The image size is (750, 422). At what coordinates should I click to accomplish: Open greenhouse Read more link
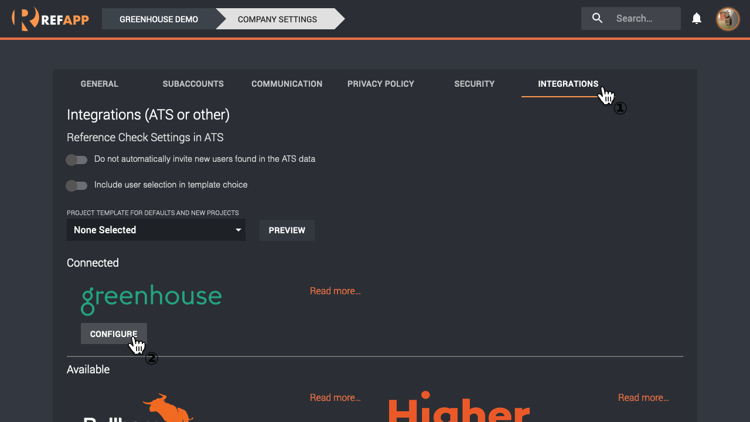click(335, 291)
